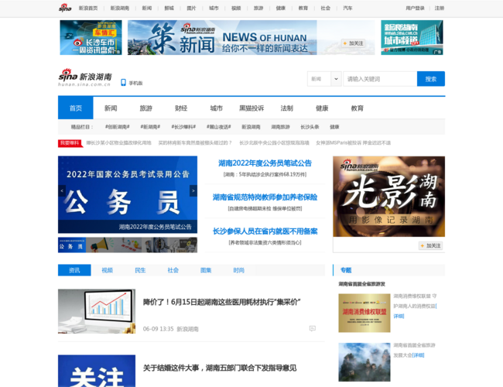Screen dimensions: 503x387
Task: Click the #创新湖南# topic link
Action: pos(118,127)
